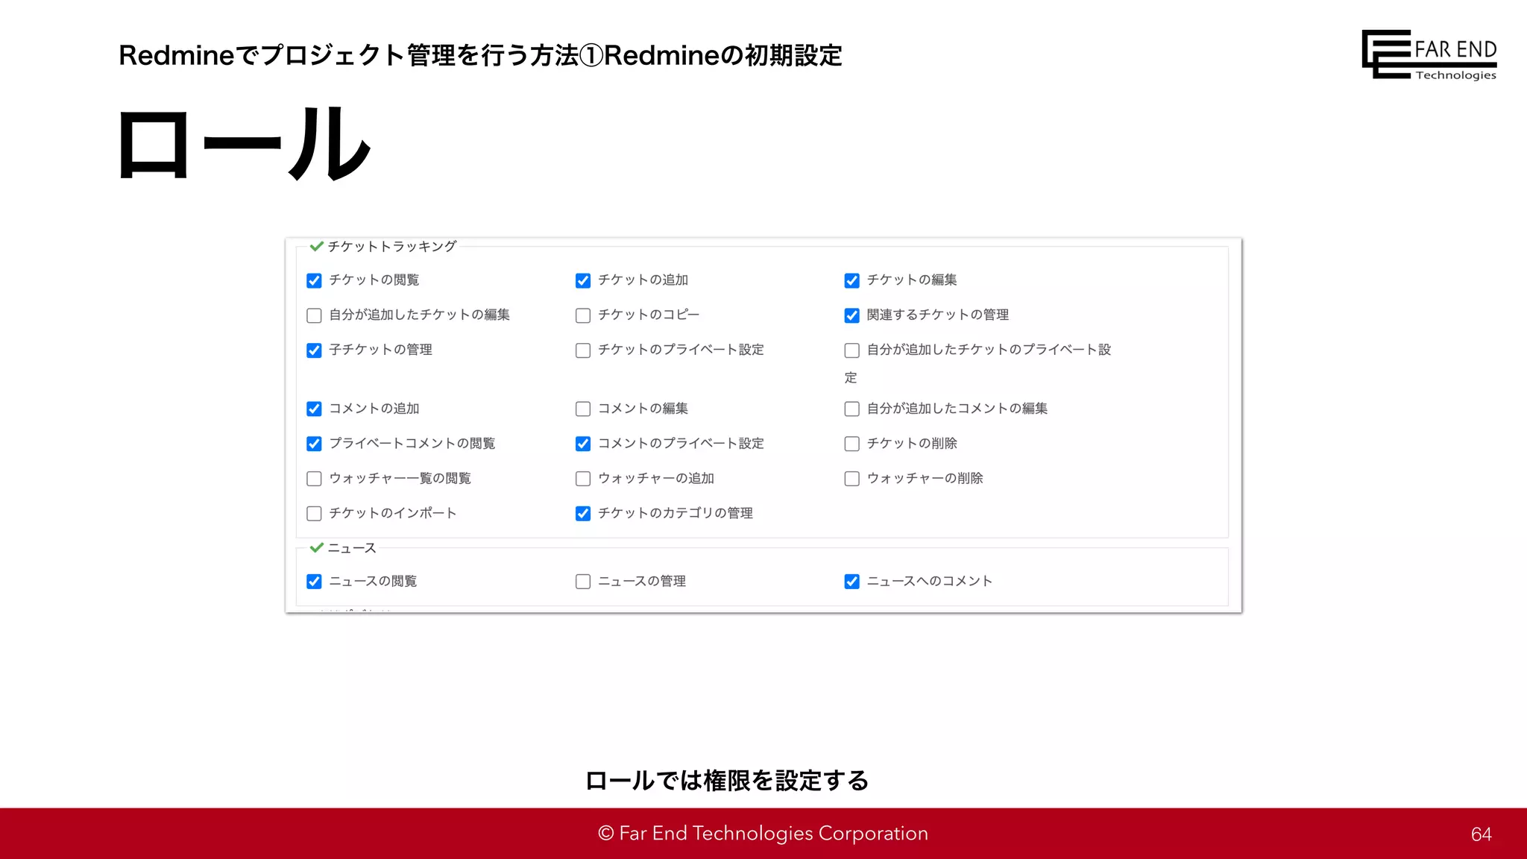Click the page number 64
1527x859 pixels.
(1482, 834)
